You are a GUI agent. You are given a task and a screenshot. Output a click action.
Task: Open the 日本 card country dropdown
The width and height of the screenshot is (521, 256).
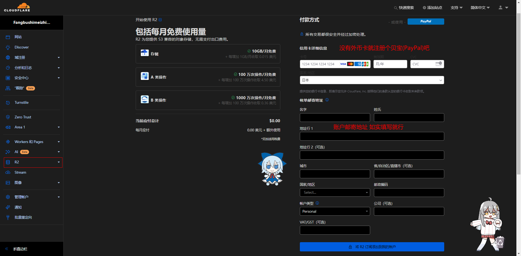[x=372, y=80]
